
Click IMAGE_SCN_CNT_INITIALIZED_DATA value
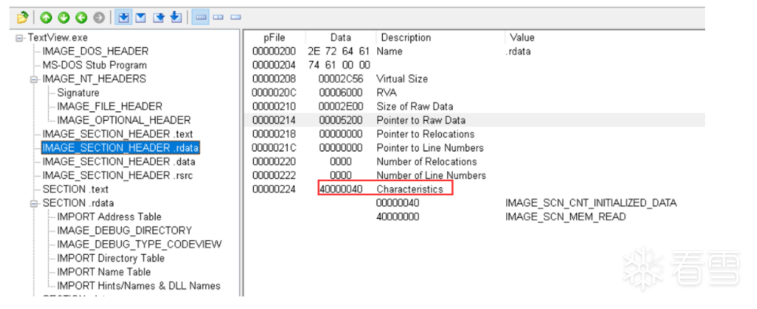[591, 203]
